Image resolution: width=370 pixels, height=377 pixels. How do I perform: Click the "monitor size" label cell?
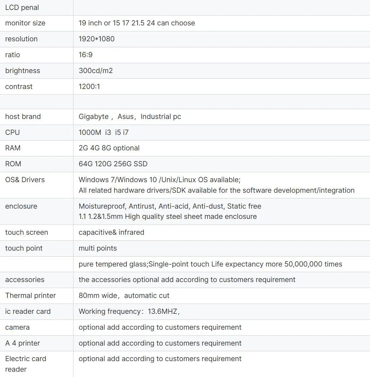pyautogui.click(x=25, y=23)
